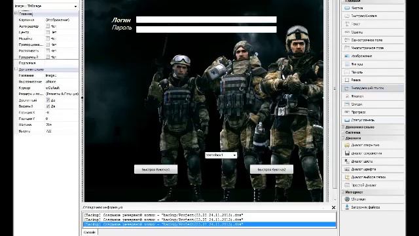
Task: Collapse the Диалоги group in palette
Action: 343,138
